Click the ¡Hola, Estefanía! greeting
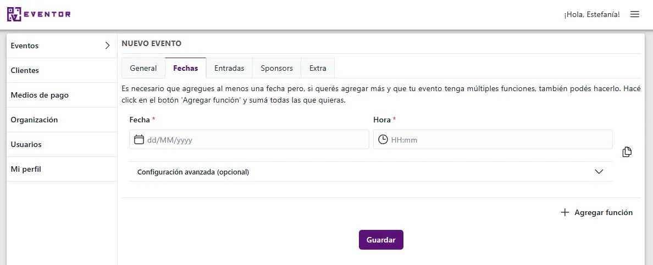The width and height of the screenshot is (653, 265). pos(592,15)
